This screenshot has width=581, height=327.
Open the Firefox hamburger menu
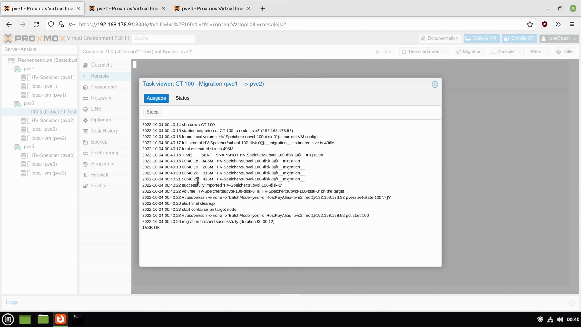point(572,25)
